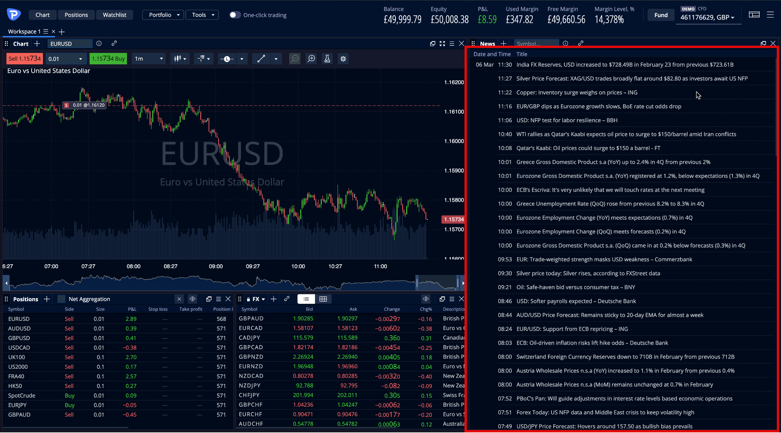Add symbol to FX watchlist with plus
The width and height of the screenshot is (781, 433).
pyautogui.click(x=273, y=299)
